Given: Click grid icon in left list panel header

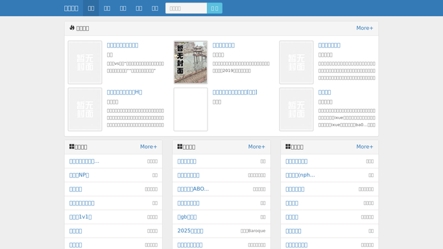Looking at the screenshot, I should click(72, 147).
